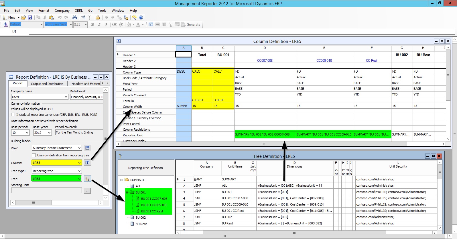Collapse the BU 001 tree node
This screenshot has width=457, height=239.
(127, 192)
